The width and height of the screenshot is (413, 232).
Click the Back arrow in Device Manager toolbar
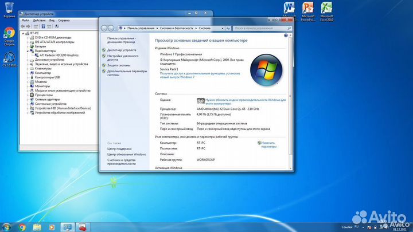[22, 26]
